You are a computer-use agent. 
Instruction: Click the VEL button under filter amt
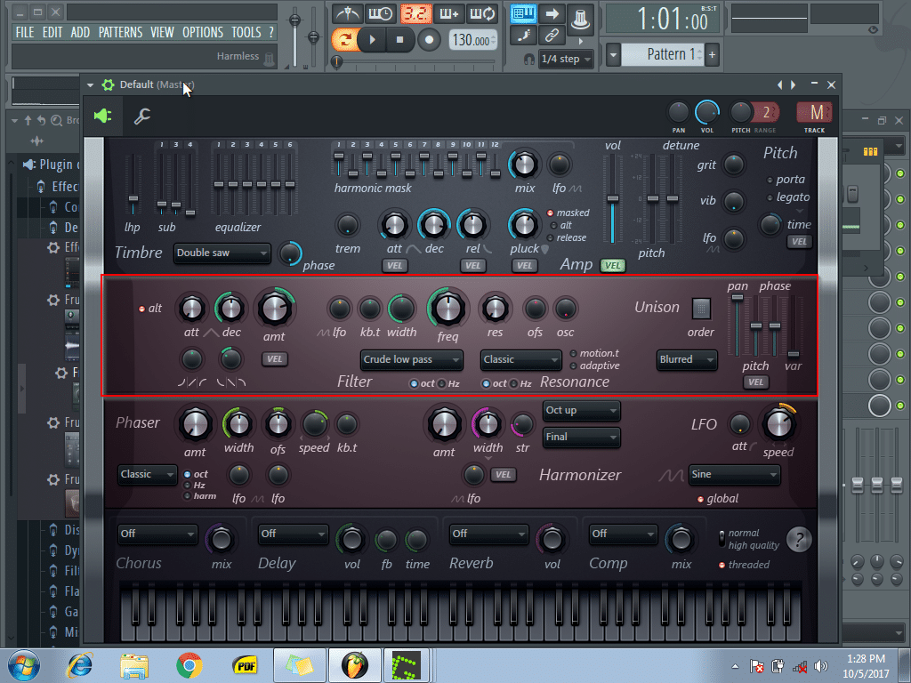tap(274, 359)
